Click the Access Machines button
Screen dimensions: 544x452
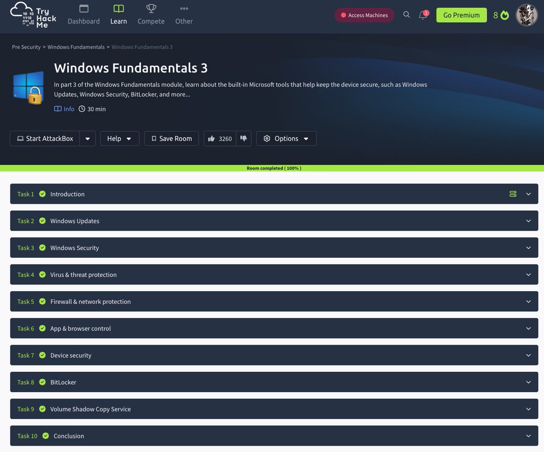pyautogui.click(x=364, y=15)
